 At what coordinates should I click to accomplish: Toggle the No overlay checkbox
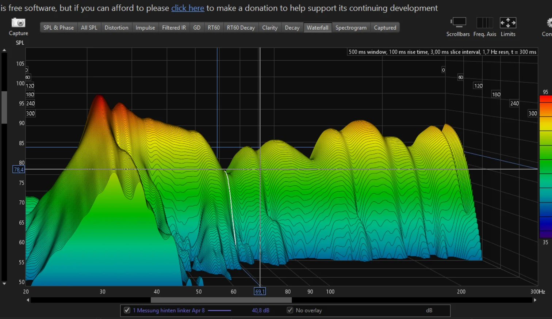290,310
